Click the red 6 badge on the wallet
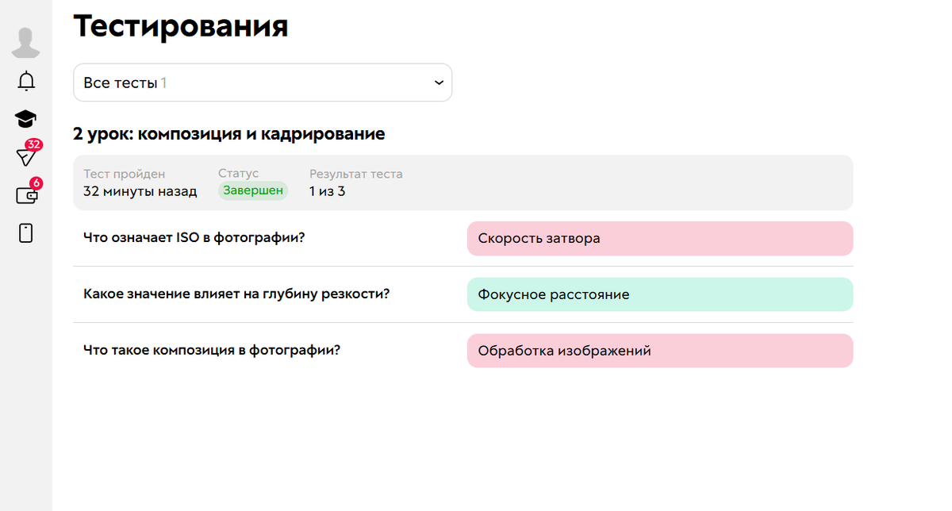 [x=36, y=182]
